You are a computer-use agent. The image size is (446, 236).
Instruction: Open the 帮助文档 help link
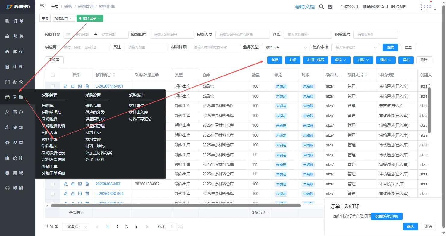pyautogui.click(x=305, y=7)
